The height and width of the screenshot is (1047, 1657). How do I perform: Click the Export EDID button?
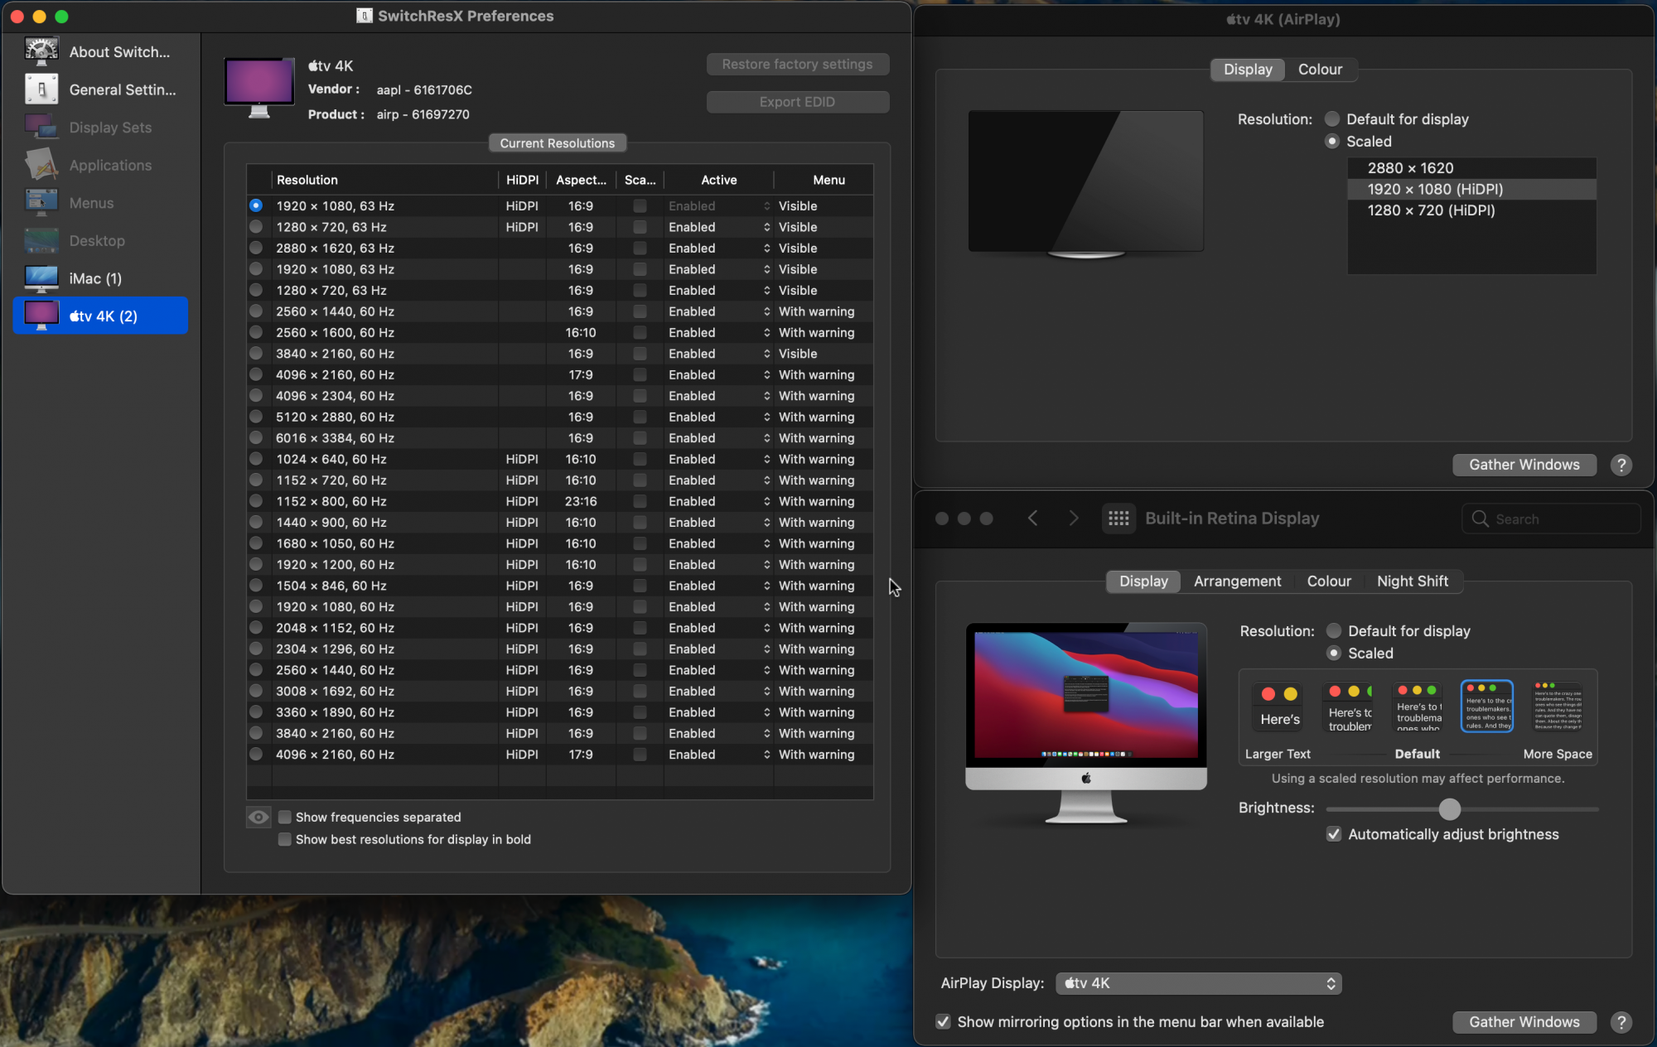797,102
